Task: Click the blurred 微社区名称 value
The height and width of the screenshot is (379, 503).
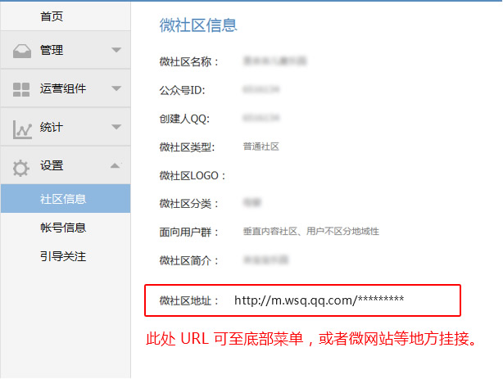Action: [x=269, y=61]
